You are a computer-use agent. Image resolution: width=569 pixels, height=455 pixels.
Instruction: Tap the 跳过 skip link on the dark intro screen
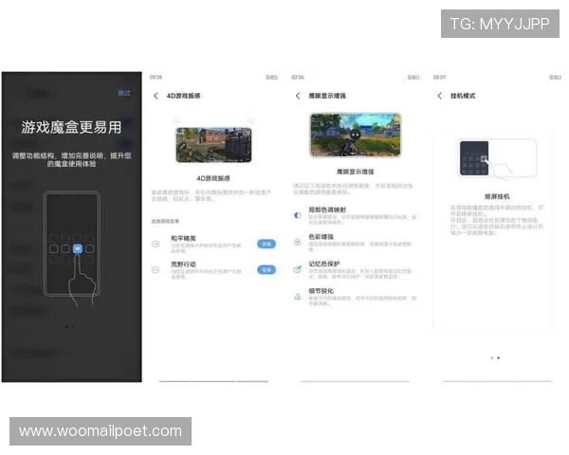point(124,93)
